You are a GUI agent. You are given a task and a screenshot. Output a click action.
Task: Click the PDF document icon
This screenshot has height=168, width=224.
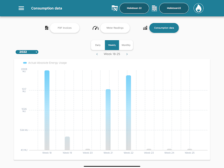[47, 28]
